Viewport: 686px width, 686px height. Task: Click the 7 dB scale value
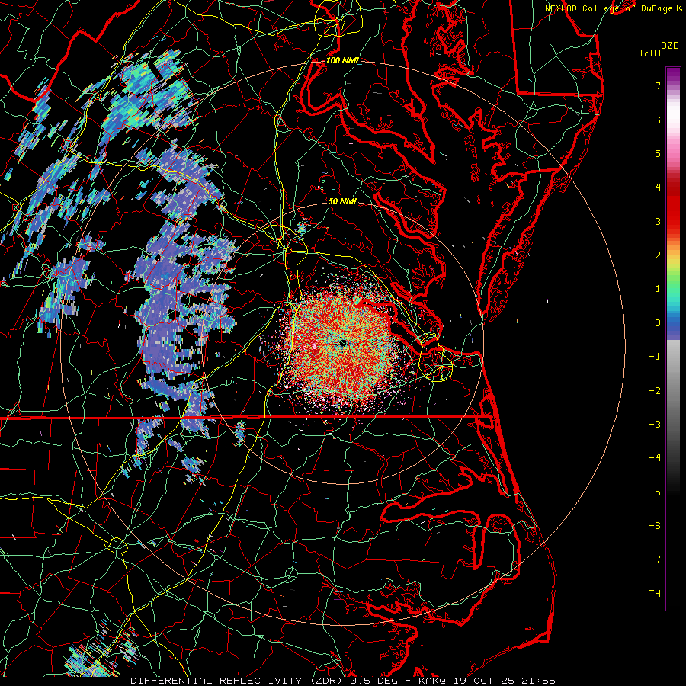click(x=658, y=85)
